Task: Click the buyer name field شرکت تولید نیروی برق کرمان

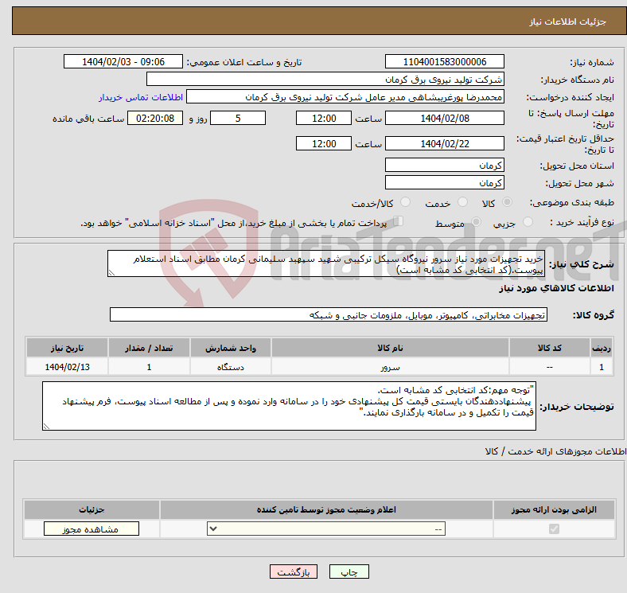Action: [325, 80]
